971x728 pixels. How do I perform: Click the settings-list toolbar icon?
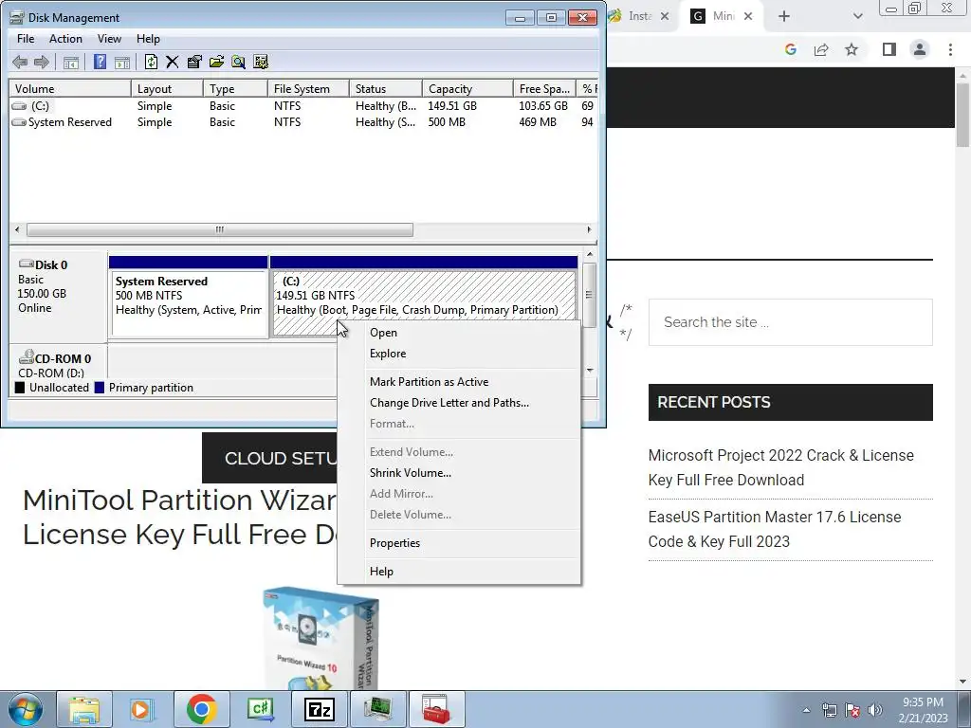[261, 62]
